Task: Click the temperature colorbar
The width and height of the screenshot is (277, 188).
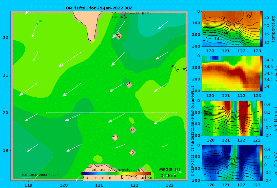Action: pos(261,29)
